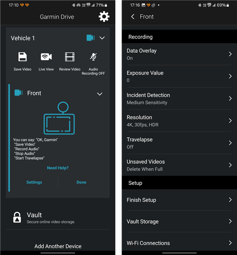237x255 pixels.
Task: Open the Unsaved Videos setting
Action: pyautogui.click(x=179, y=165)
